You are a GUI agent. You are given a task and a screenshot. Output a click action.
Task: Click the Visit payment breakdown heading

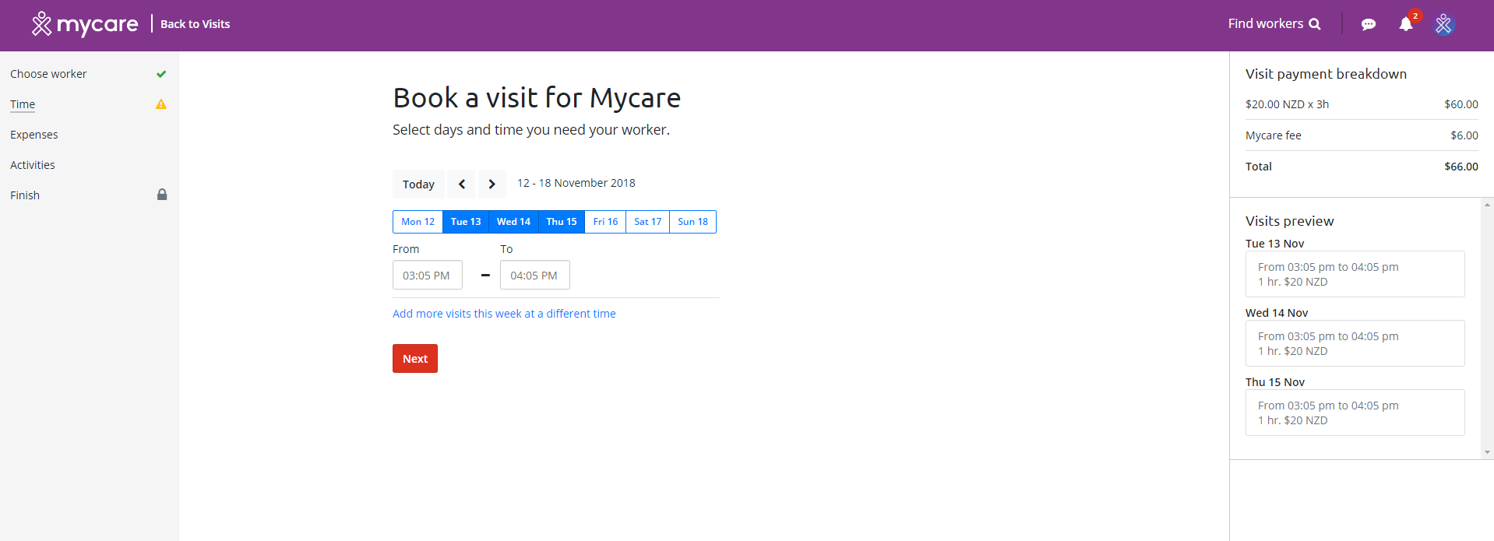[1327, 74]
